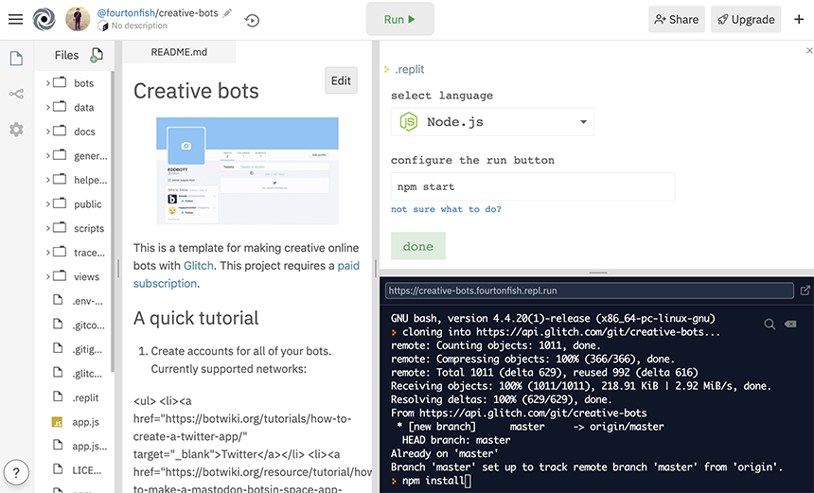This screenshot has width=814, height=493.
Task: Expand the trace... folder
Action: [x=47, y=253]
